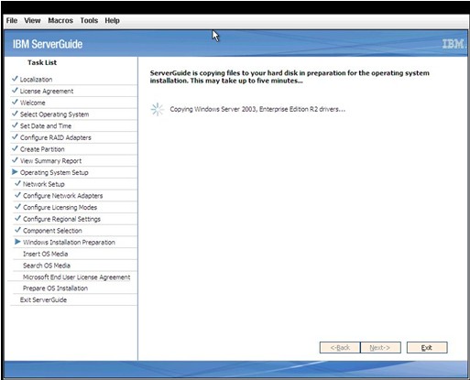Open the Tools menu
470x380 pixels.
click(x=89, y=20)
